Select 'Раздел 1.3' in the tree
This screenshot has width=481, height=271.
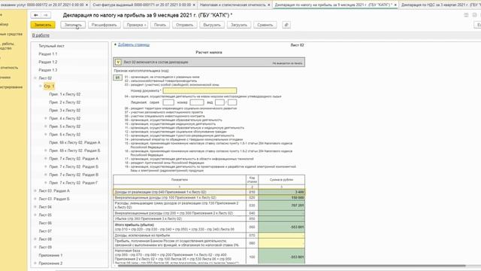click(x=48, y=70)
